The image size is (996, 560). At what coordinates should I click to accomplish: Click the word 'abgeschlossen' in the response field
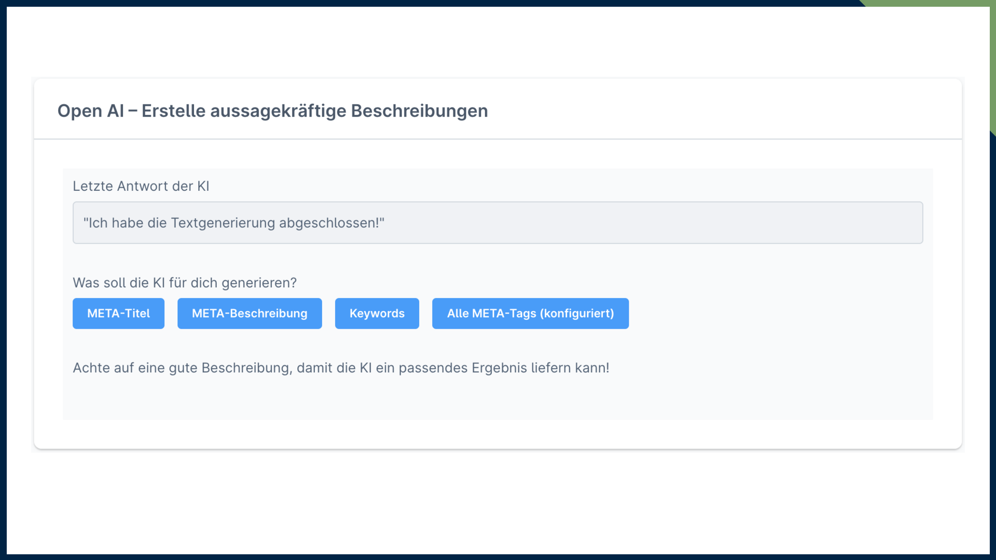[328, 223]
